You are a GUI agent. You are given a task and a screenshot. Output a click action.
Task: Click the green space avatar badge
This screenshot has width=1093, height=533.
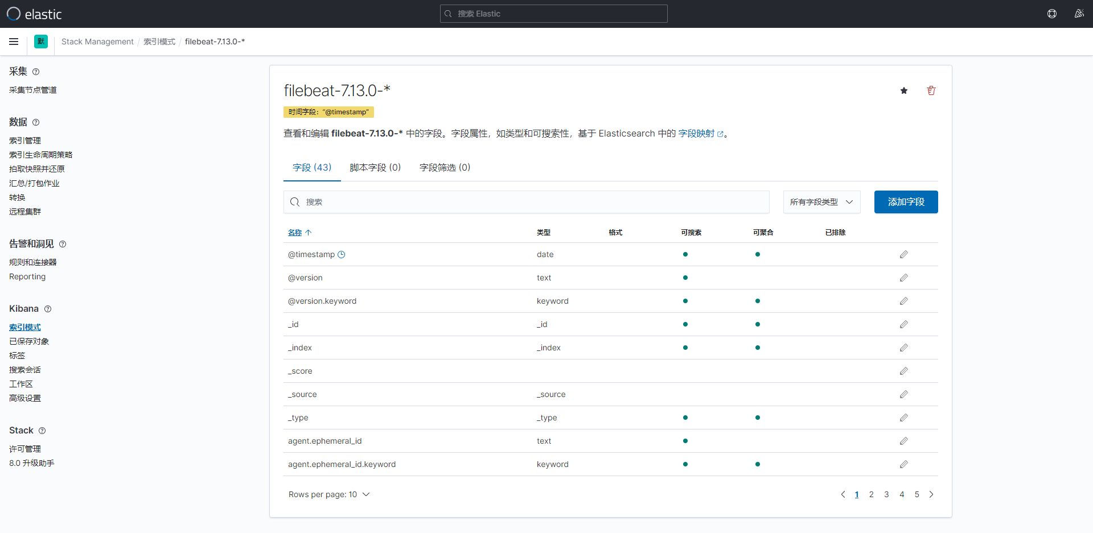point(41,42)
